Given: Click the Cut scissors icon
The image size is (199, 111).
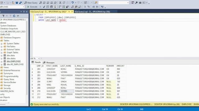Looking at the screenshot, I should coord(60,3).
